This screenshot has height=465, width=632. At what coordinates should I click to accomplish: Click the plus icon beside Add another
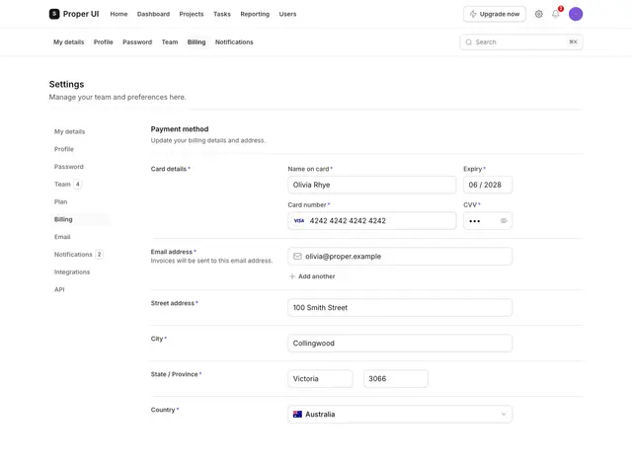292,276
